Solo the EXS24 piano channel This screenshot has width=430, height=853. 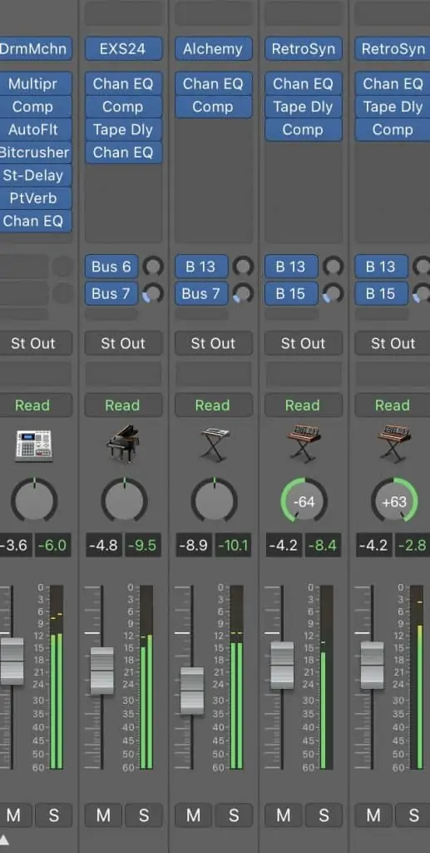coord(144,815)
